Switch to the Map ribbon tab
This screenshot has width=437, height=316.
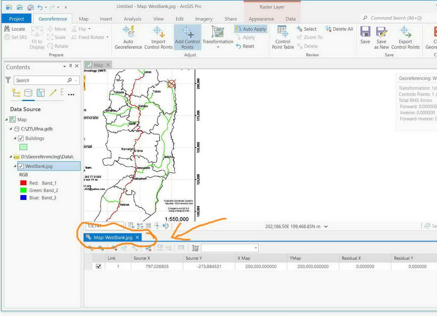point(84,19)
